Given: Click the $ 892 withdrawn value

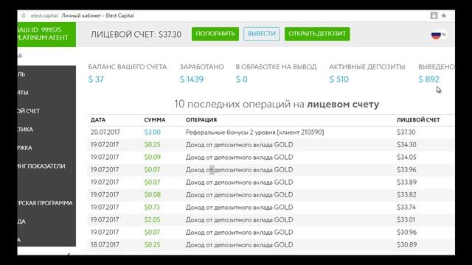Looking at the screenshot, I should tap(428, 79).
